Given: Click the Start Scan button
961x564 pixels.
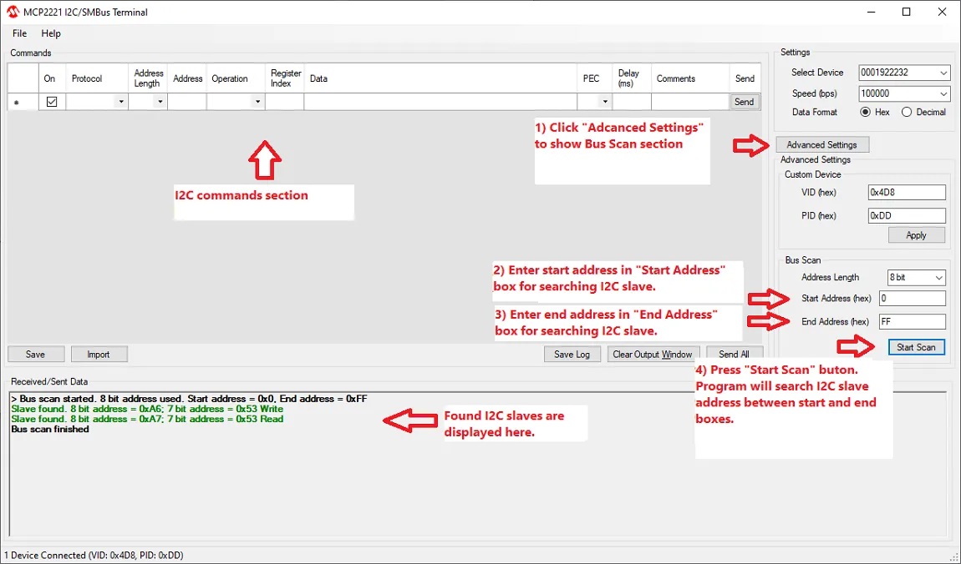Looking at the screenshot, I should [916, 347].
